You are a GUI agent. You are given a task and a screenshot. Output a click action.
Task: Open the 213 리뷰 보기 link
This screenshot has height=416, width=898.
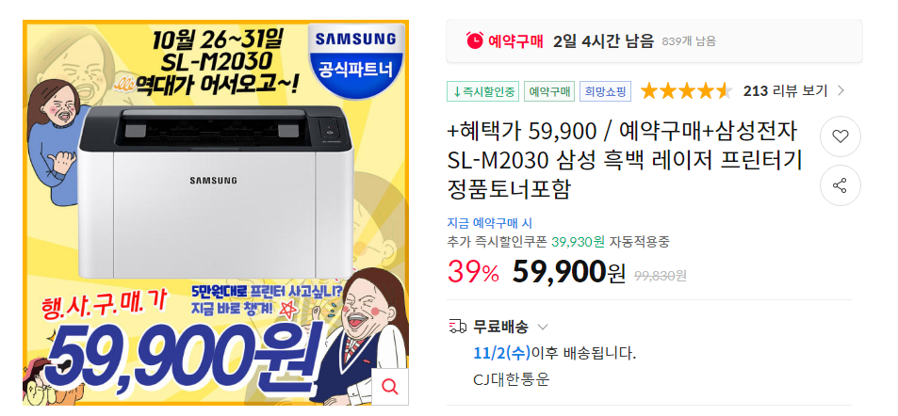(785, 90)
